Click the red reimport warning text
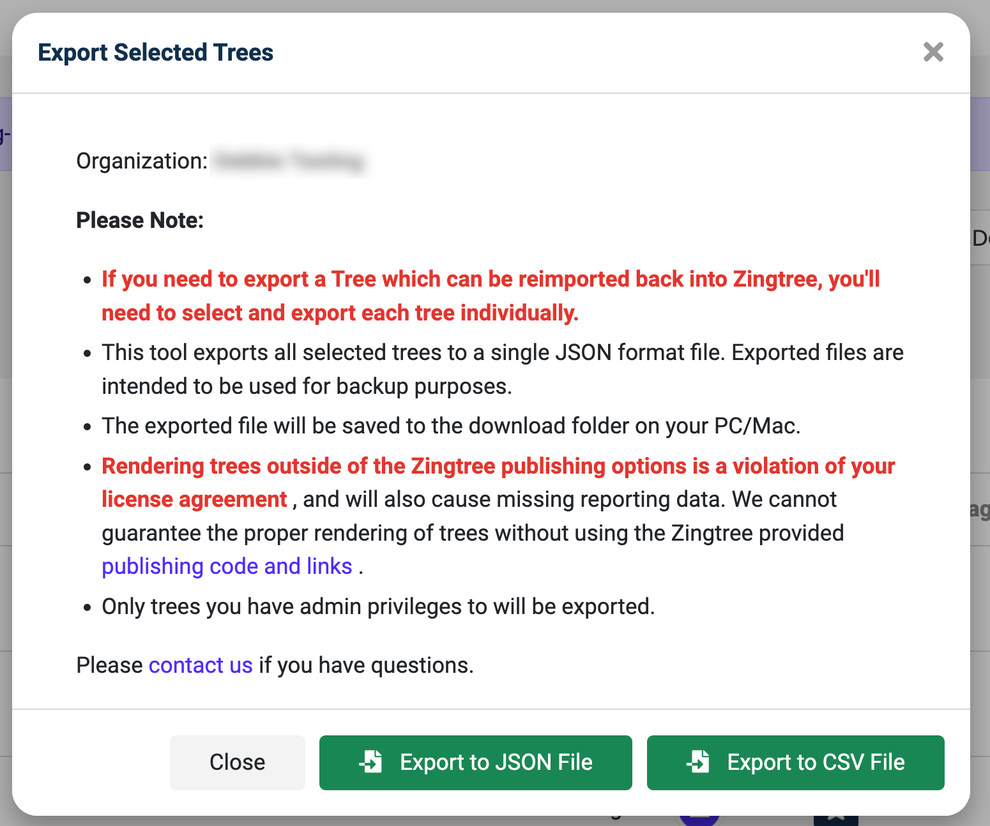The width and height of the screenshot is (990, 826). point(491,296)
